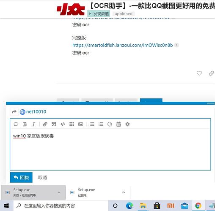Click the reply-to arrow icon beside net10010
215x211 pixels.
[14, 112]
